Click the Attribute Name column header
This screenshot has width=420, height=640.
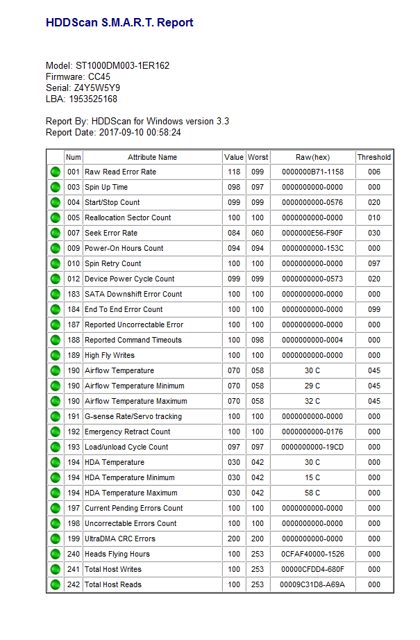[x=152, y=157]
